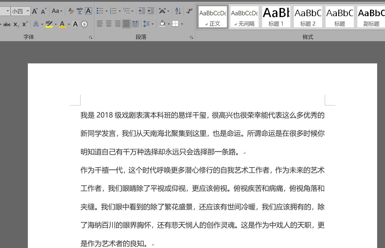This screenshot has width=385, height=248.
Task: Apply the 无间隔 style
Action: (244, 17)
